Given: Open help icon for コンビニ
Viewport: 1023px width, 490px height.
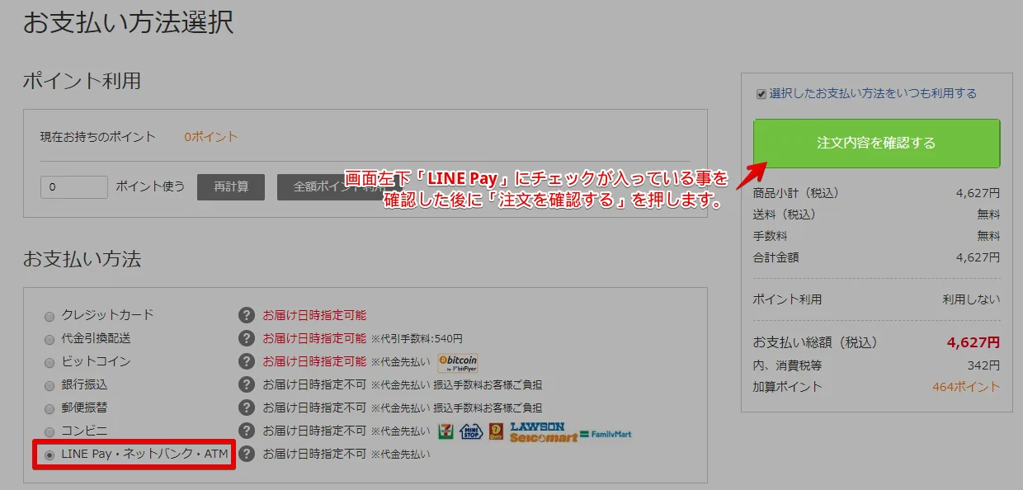Looking at the screenshot, I should click(x=246, y=431).
